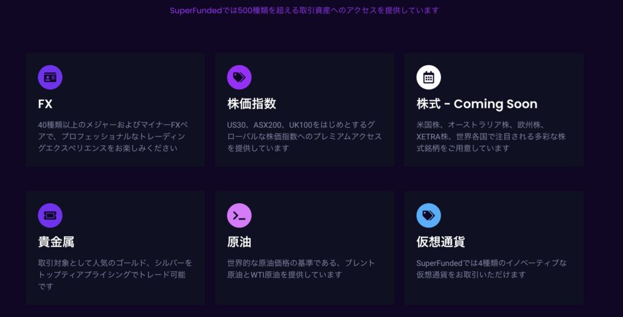
Task: Click the blue tag icon for 仮想通貨
Action: [428, 215]
